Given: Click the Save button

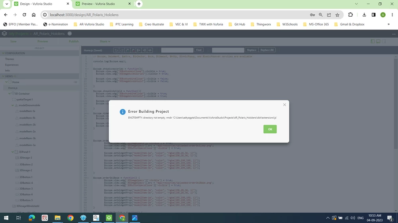Looking at the screenshot, I should (x=13, y=41).
